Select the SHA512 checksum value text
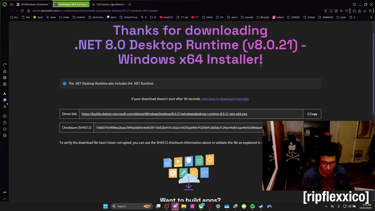 coord(179,127)
